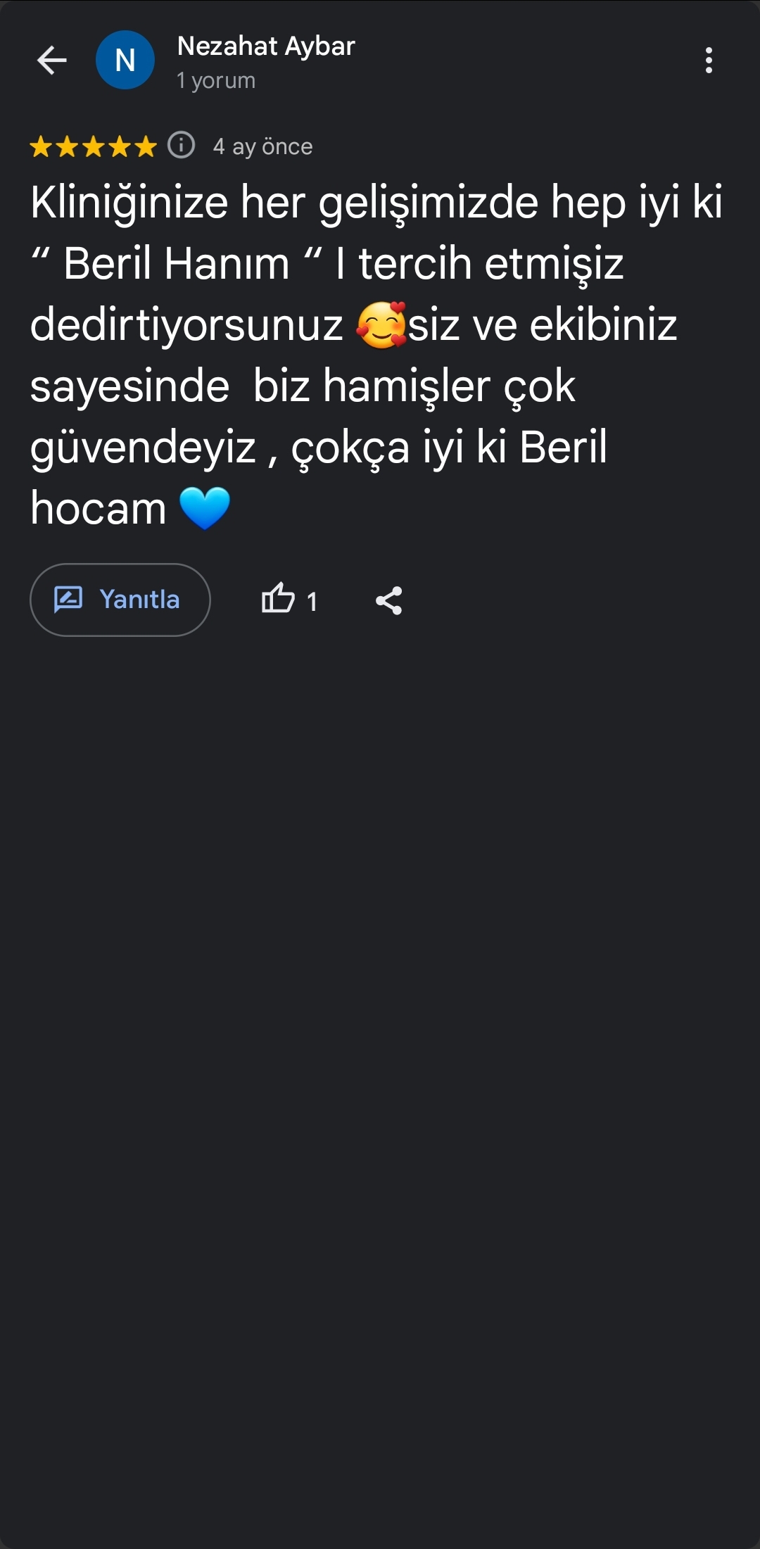Image resolution: width=760 pixels, height=1549 pixels.
Task: View the reviewer's "1 yorum" count
Action: coord(216,81)
